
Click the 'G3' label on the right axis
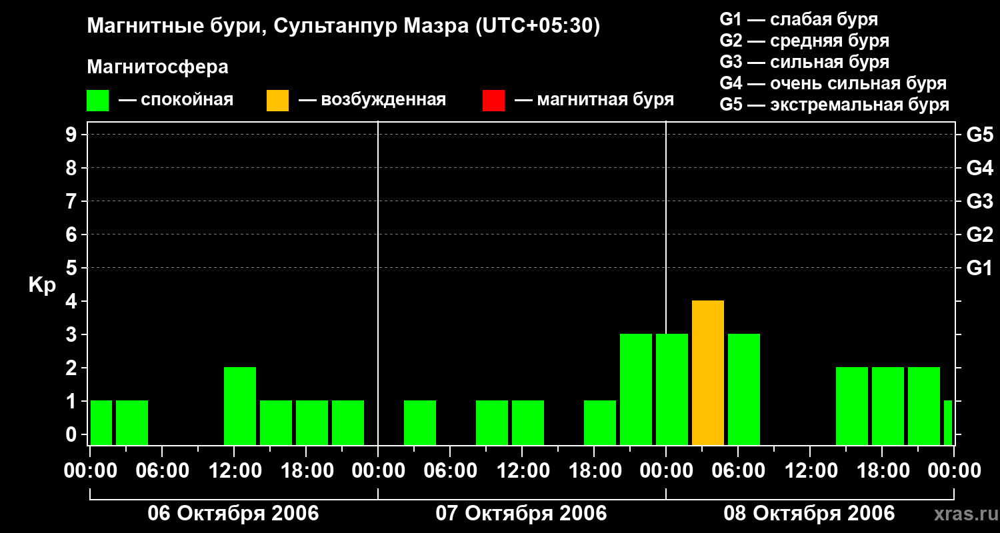pyautogui.click(x=980, y=201)
